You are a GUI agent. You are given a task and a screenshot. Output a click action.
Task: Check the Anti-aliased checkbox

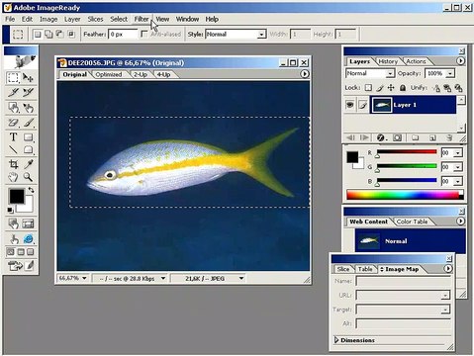click(144, 34)
